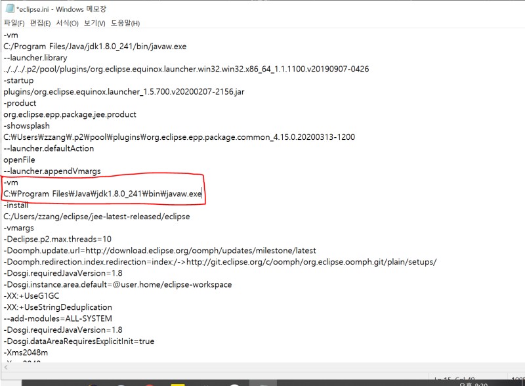Click the yellow app icon on the taskbar
The height and width of the screenshot is (386, 525).
tap(178, 383)
